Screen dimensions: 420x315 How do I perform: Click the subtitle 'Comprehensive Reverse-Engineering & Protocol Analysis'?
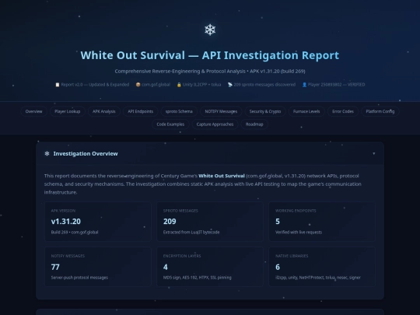(x=180, y=72)
